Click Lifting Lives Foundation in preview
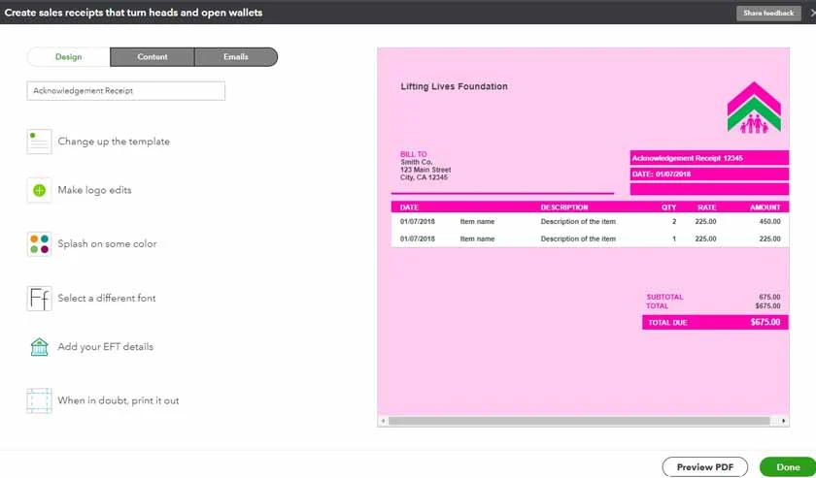The height and width of the screenshot is (478, 816). (x=454, y=86)
